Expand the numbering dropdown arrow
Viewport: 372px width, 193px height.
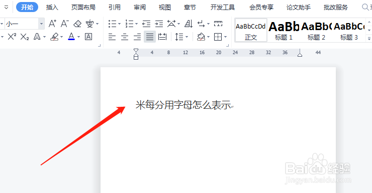pos(136,24)
